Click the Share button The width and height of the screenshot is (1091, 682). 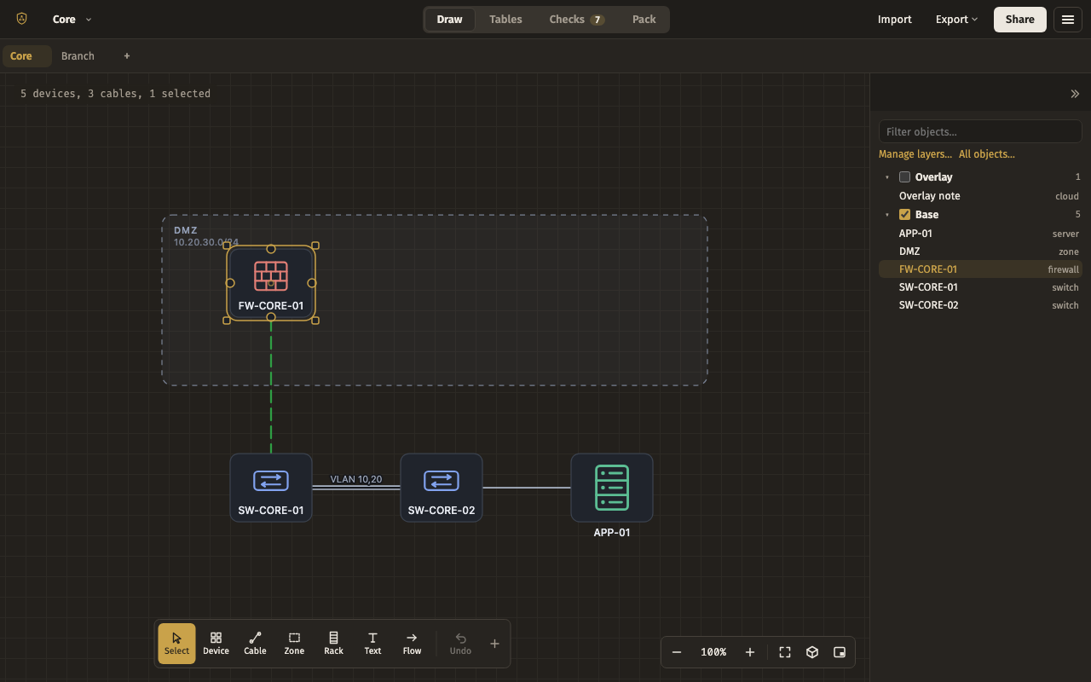1020,20
